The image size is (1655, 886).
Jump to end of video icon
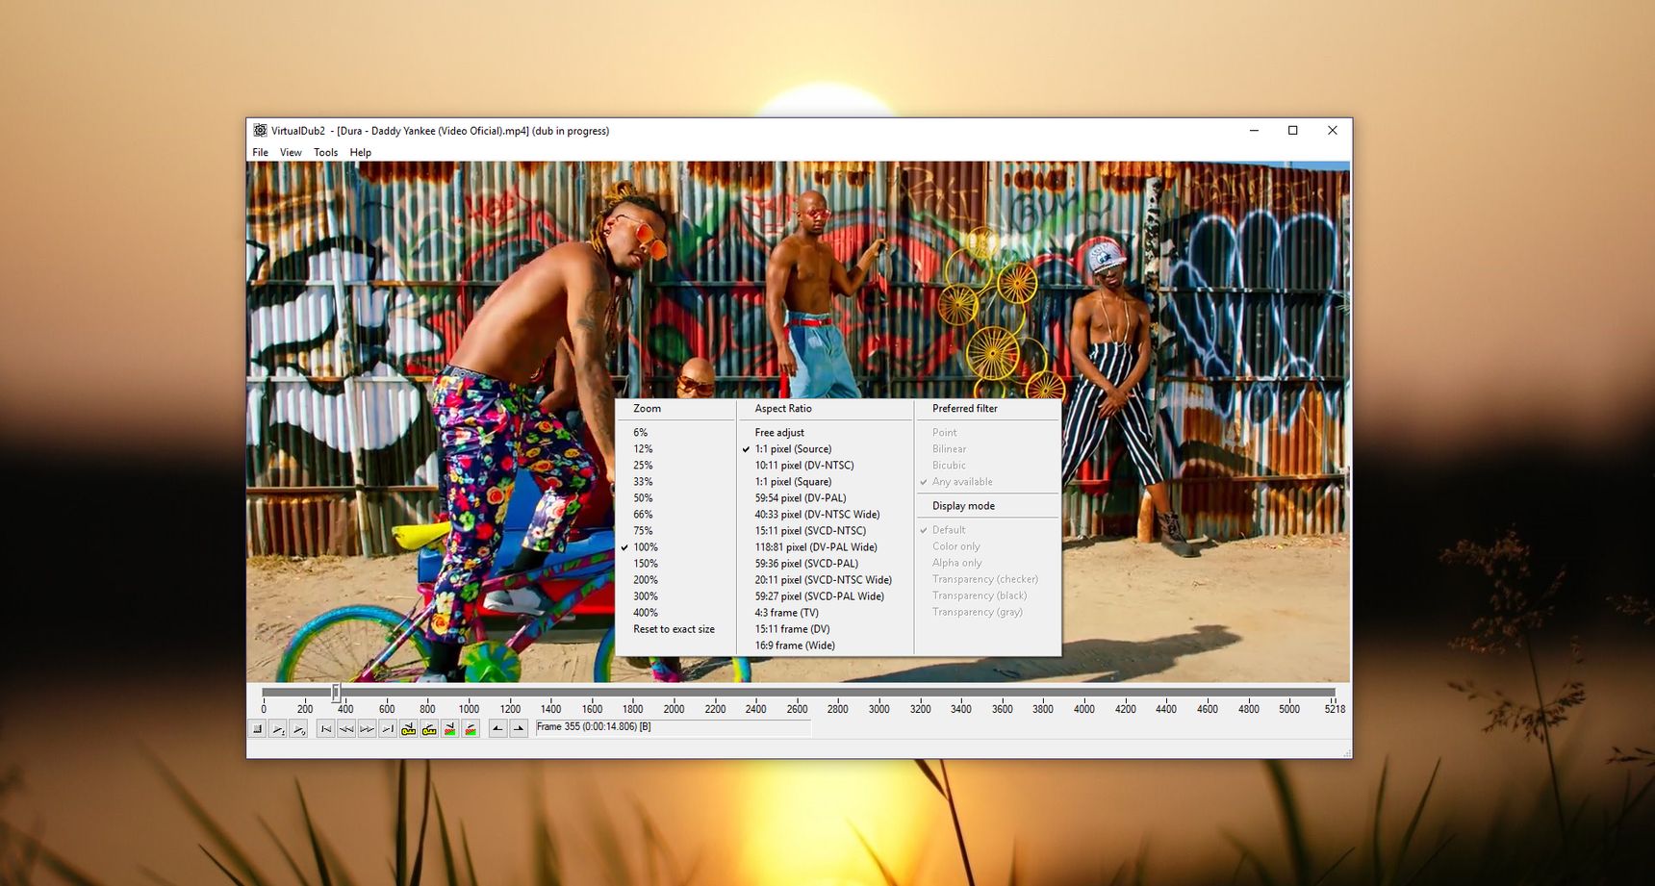pyautogui.click(x=388, y=729)
